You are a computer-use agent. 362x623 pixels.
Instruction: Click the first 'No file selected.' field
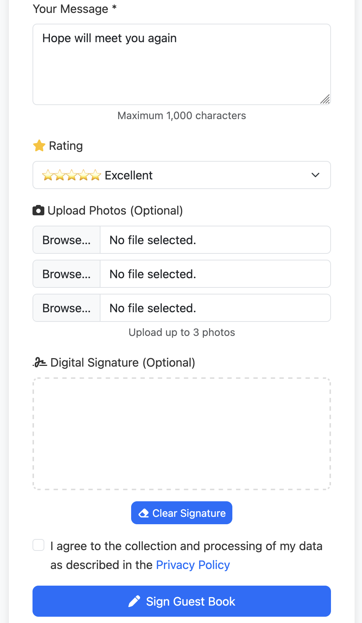click(x=215, y=240)
